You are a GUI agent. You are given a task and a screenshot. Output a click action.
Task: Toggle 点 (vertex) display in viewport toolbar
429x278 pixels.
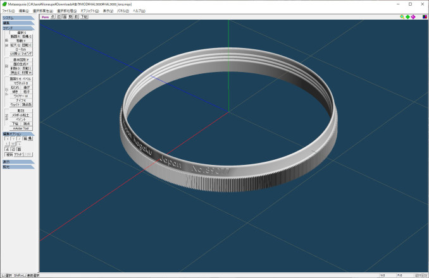pos(53,17)
